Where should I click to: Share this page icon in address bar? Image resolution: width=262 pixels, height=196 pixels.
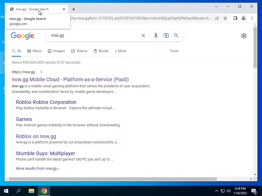(x=217, y=18)
